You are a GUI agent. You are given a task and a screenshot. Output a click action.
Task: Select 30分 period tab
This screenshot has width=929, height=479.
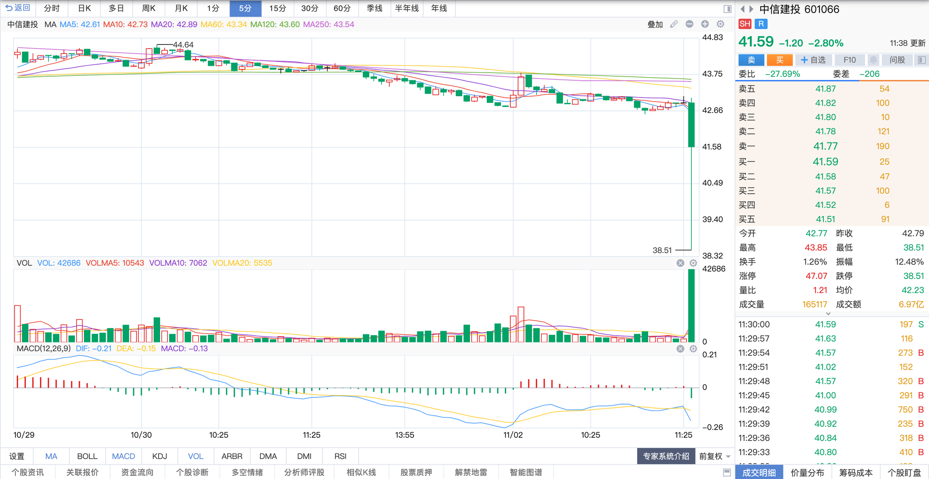point(310,8)
